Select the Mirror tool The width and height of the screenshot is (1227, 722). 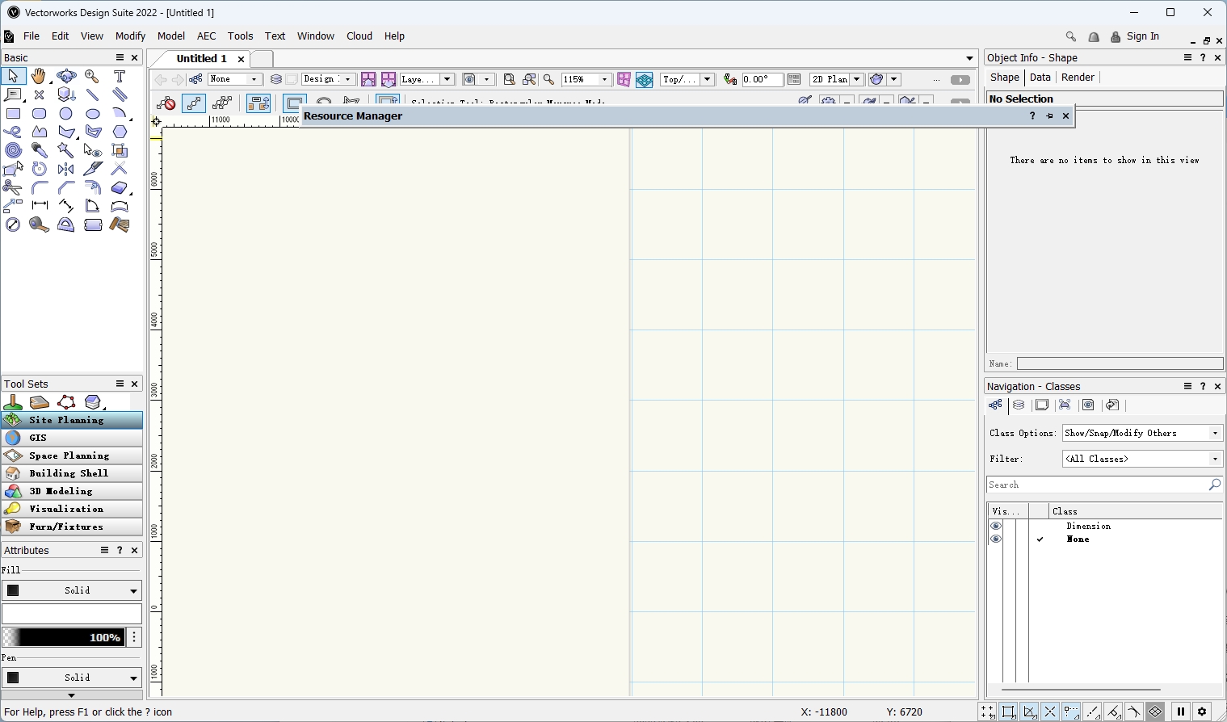66,169
